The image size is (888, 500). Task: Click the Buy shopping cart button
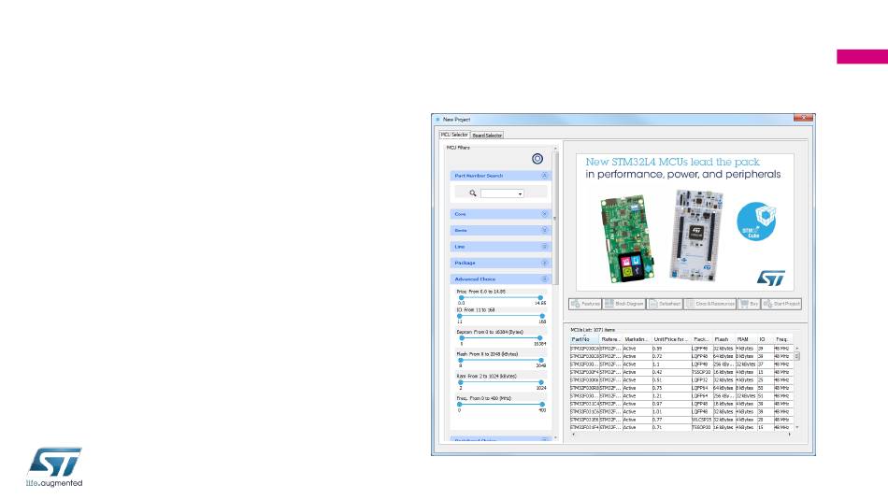(x=748, y=304)
